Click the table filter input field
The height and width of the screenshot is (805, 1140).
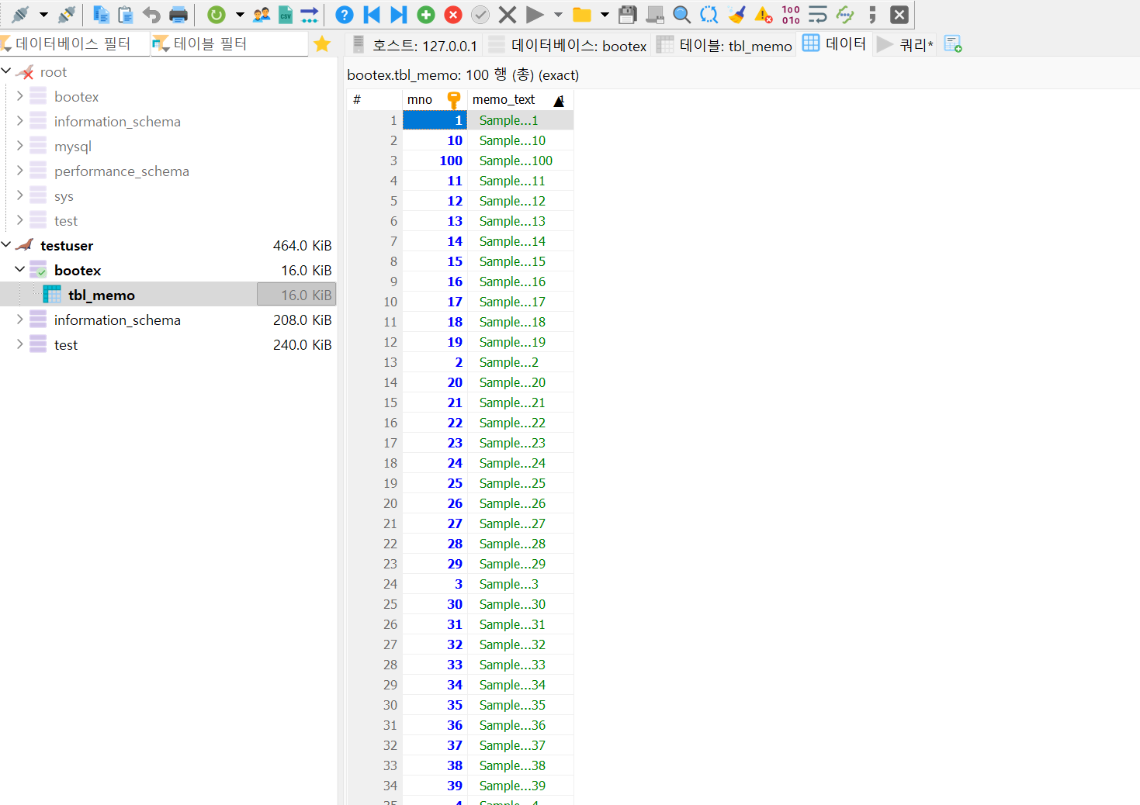[230, 43]
